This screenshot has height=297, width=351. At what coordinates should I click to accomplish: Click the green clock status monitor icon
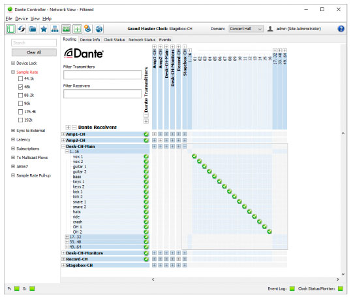tap(66, 29)
